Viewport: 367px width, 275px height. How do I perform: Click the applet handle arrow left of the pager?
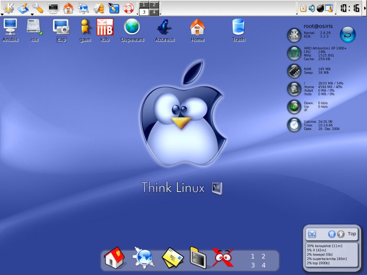(138, 14)
